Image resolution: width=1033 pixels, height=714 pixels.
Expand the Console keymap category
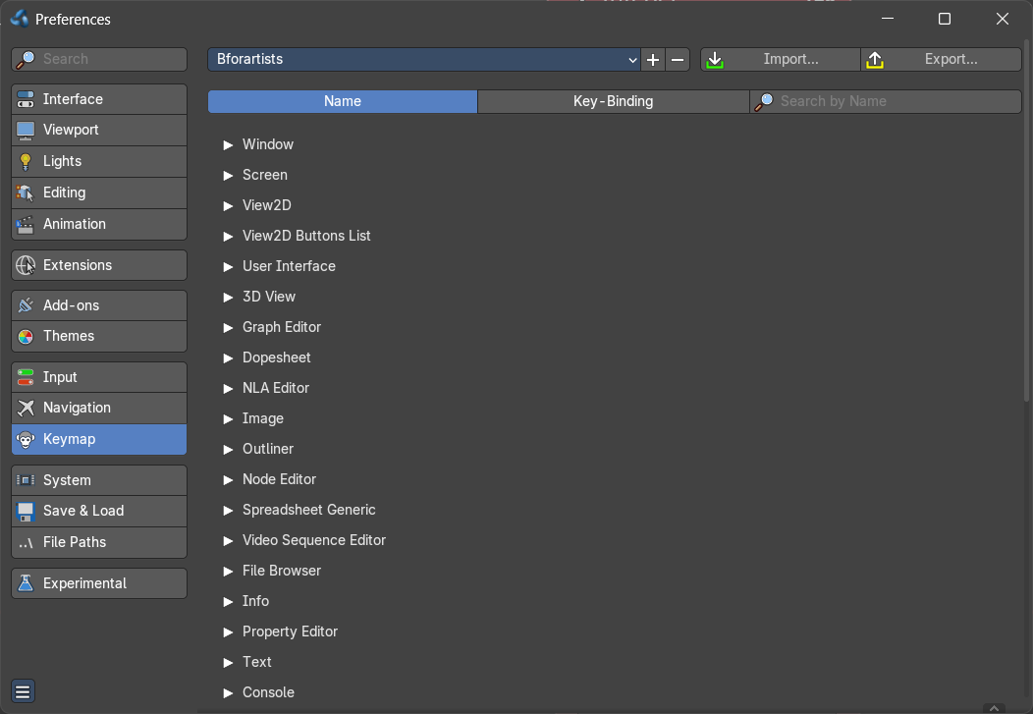pyautogui.click(x=228, y=693)
